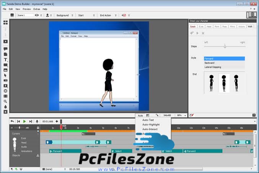
Task: Click the undo arrow in timeline toolbar
Action: 12,121
